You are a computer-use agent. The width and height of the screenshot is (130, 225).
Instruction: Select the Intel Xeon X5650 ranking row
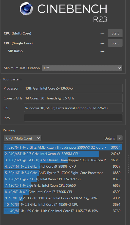pyautogui.click(x=63, y=185)
